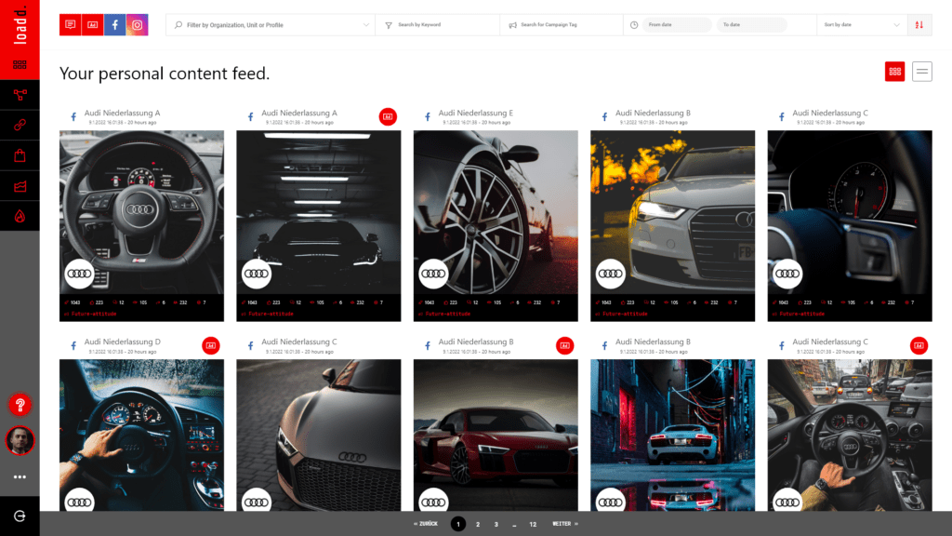Open the wheel close-up post by Niederlassung E
The height and width of the screenshot is (536, 952).
tap(496, 212)
